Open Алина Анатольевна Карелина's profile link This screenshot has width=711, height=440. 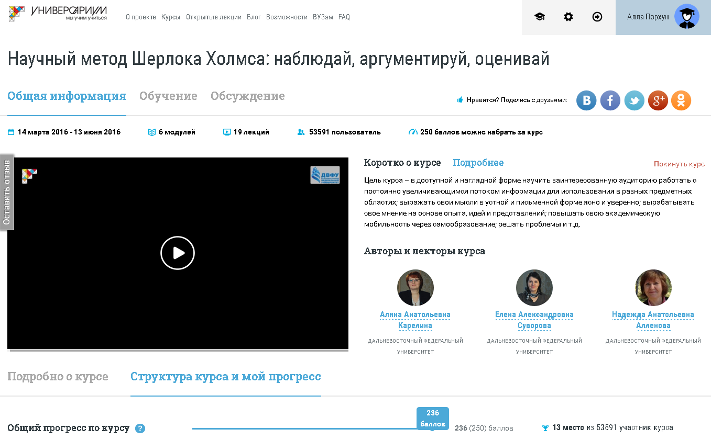(x=415, y=320)
